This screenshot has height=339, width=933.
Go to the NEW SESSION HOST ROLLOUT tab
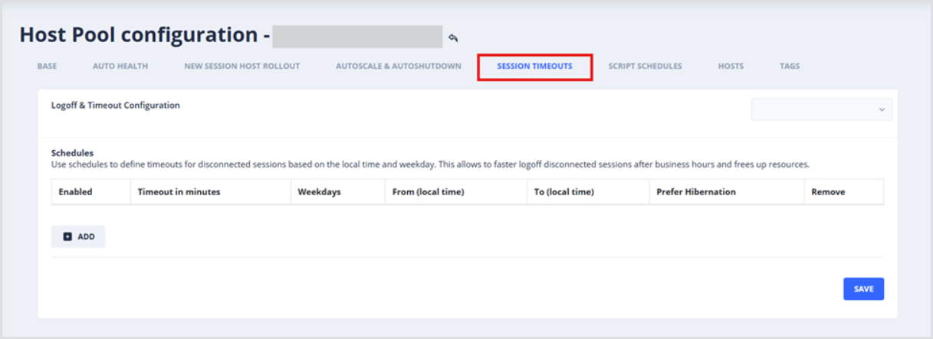click(241, 67)
